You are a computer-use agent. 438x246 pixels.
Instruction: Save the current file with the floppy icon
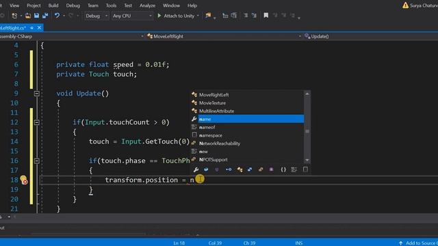[36, 16]
